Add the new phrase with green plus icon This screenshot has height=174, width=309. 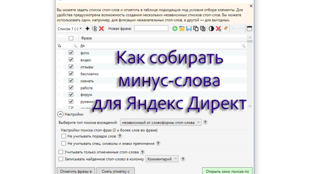175,29
